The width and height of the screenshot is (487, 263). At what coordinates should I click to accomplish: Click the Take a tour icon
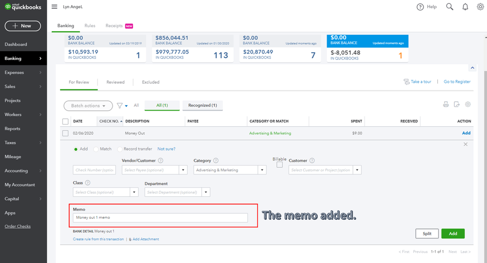coord(406,81)
